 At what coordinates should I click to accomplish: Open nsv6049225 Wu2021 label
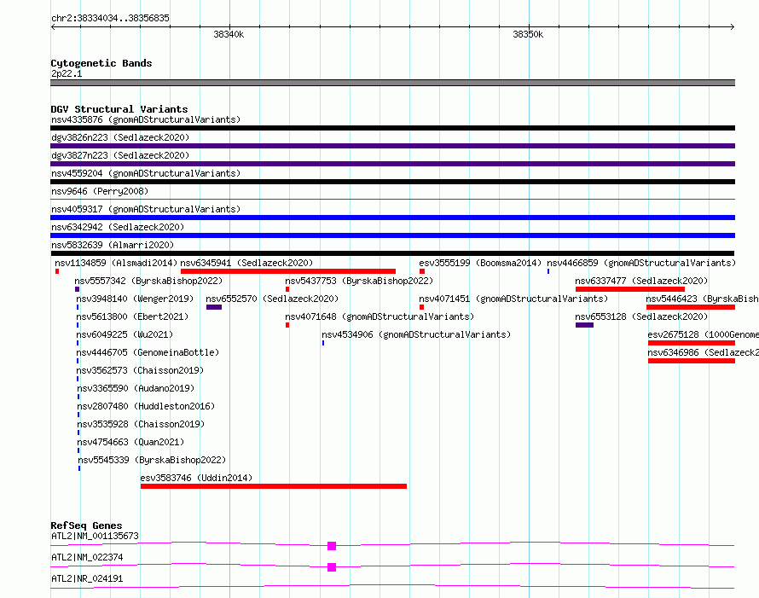125,334
